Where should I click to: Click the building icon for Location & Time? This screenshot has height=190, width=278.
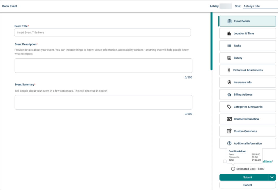click(229, 33)
